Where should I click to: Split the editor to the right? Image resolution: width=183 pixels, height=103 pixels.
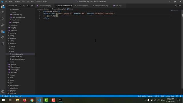(x=176, y=5)
